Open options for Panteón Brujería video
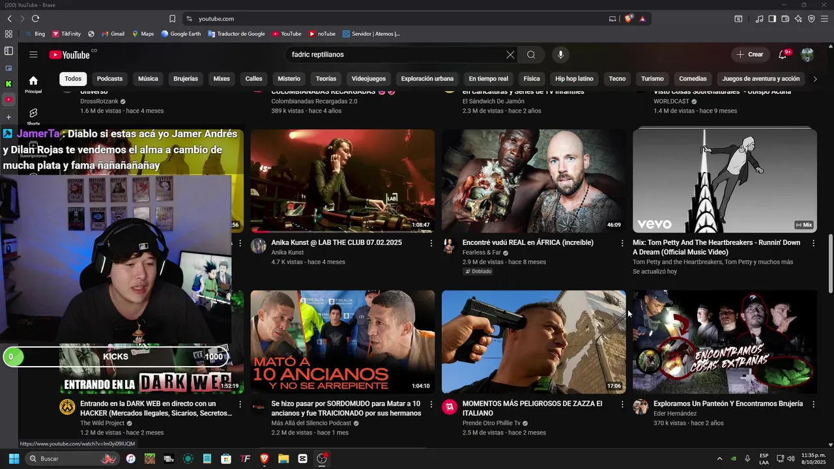This screenshot has width=834, height=469. click(x=813, y=405)
